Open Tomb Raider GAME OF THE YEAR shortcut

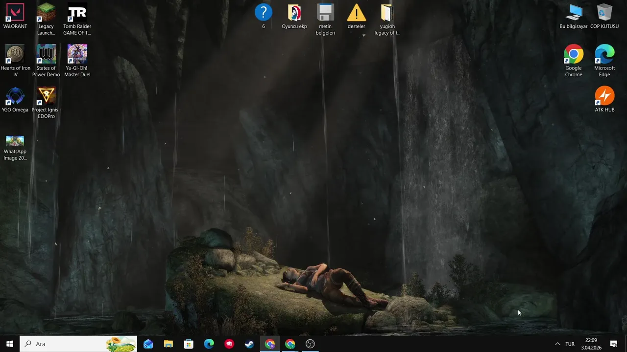77,20
